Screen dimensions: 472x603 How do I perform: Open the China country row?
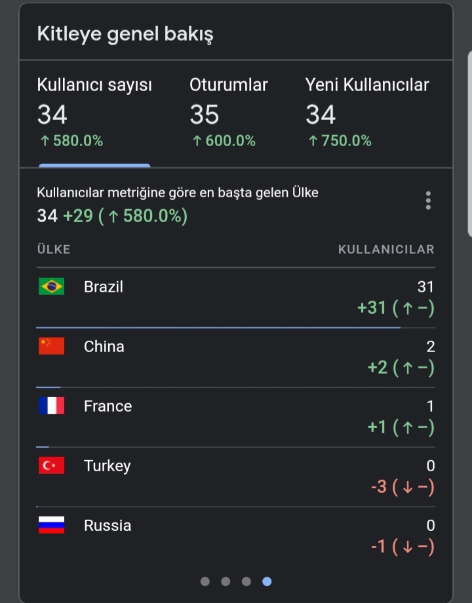(236, 358)
